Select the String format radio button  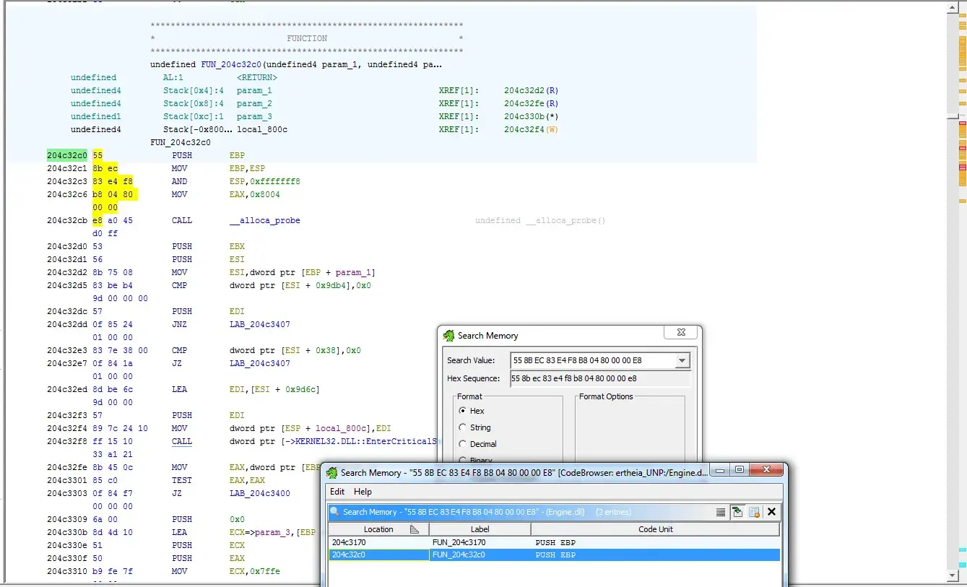click(x=462, y=427)
